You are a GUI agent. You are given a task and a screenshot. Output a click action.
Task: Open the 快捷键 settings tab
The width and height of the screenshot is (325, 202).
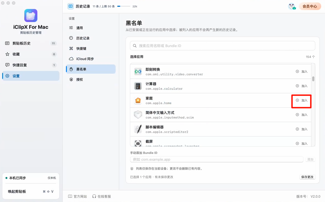91,49
